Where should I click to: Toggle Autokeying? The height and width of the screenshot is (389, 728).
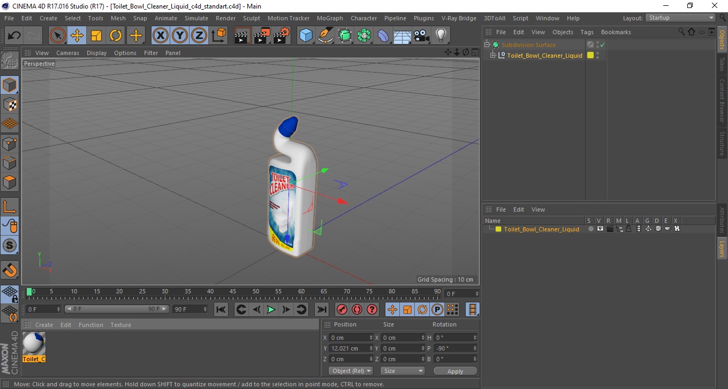[357, 309]
